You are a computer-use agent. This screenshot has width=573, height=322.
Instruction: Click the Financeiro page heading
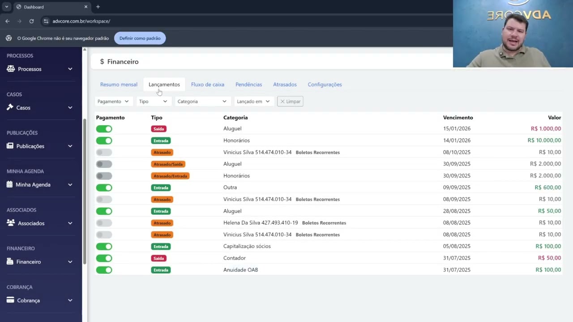[x=123, y=62]
